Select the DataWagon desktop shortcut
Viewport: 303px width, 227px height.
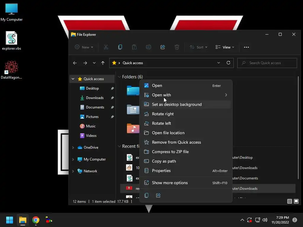pyautogui.click(x=12, y=70)
